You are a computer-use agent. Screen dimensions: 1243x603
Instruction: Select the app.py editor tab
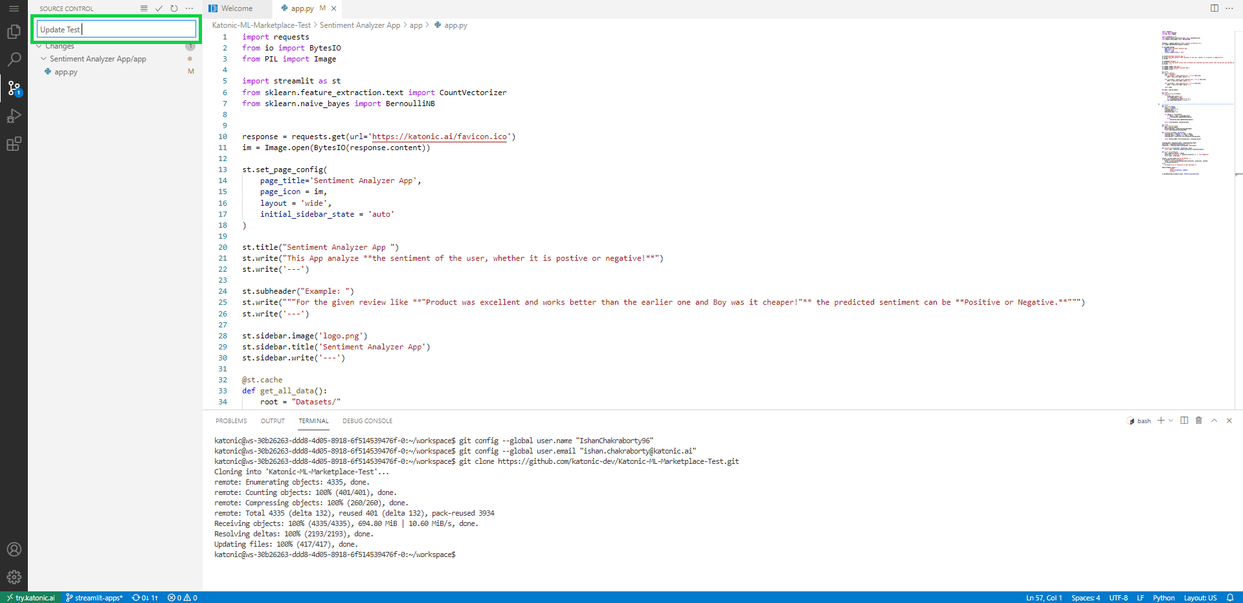click(302, 8)
